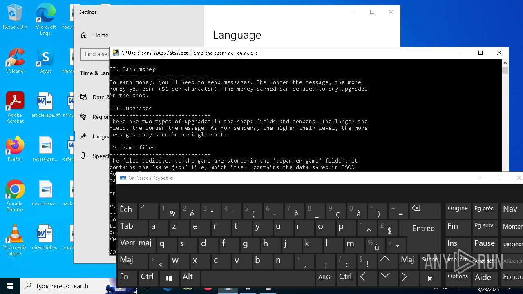Click the Home icon in Settings sidebar
The width and height of the screenshot is (523, 294).
84,35
